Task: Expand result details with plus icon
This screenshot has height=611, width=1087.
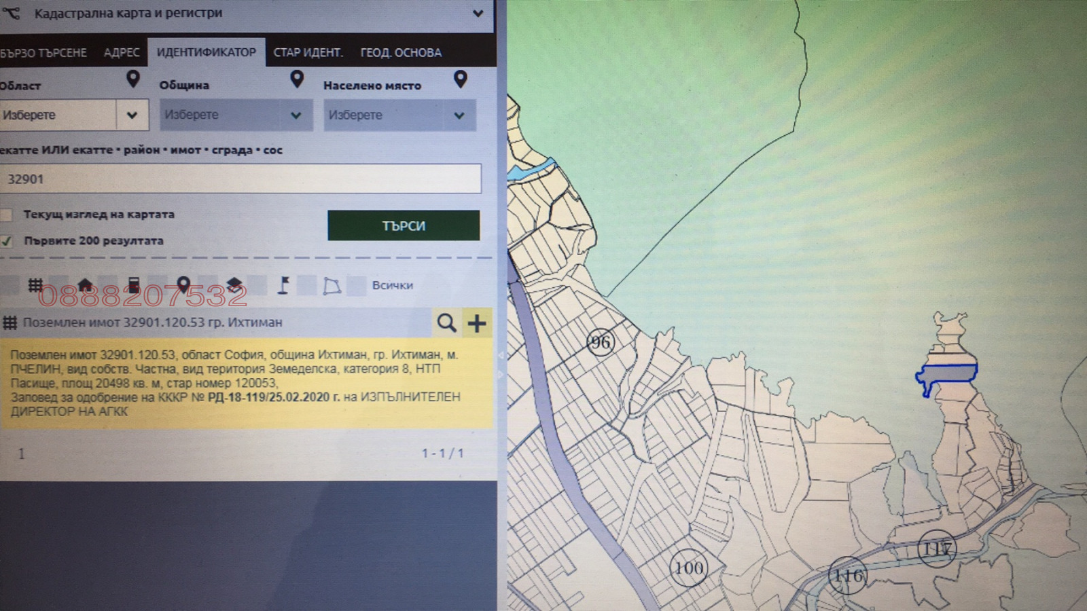Action: (x=477, y=323)
